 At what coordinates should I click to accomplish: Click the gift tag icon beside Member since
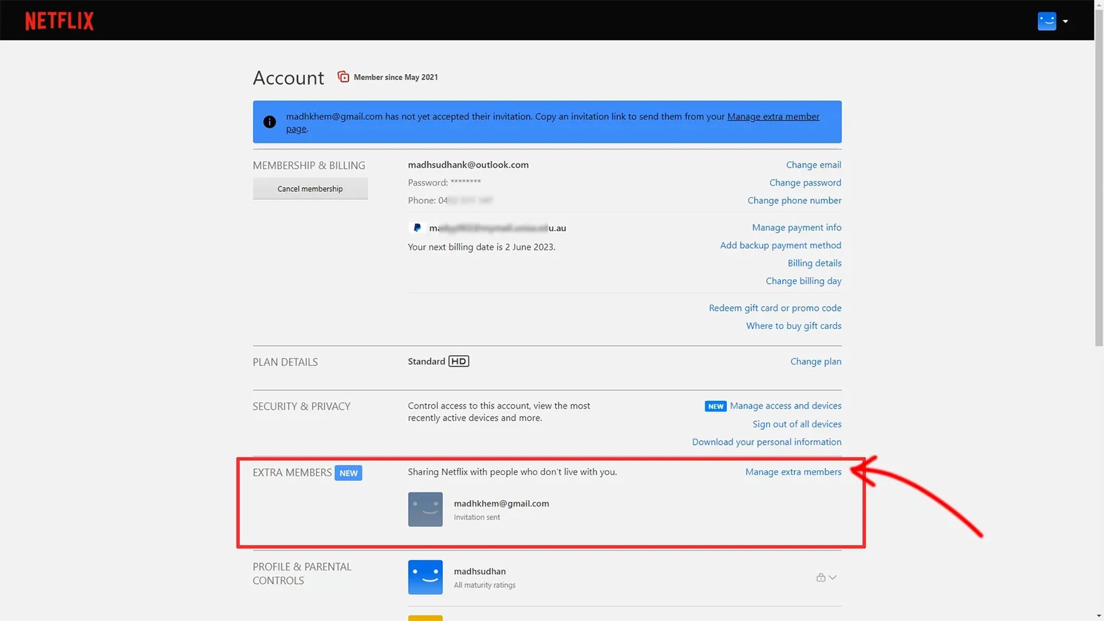(343, 76)
